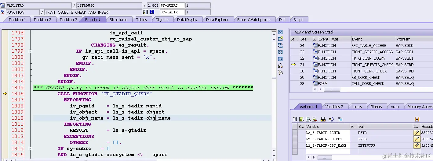
Task: Click the blue info 'i' icon in header
Action: pos(152,12)
